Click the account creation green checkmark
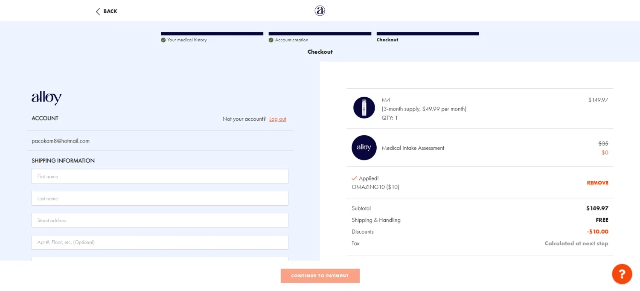Viewport: 640px width, 291px height. [271, 40]
